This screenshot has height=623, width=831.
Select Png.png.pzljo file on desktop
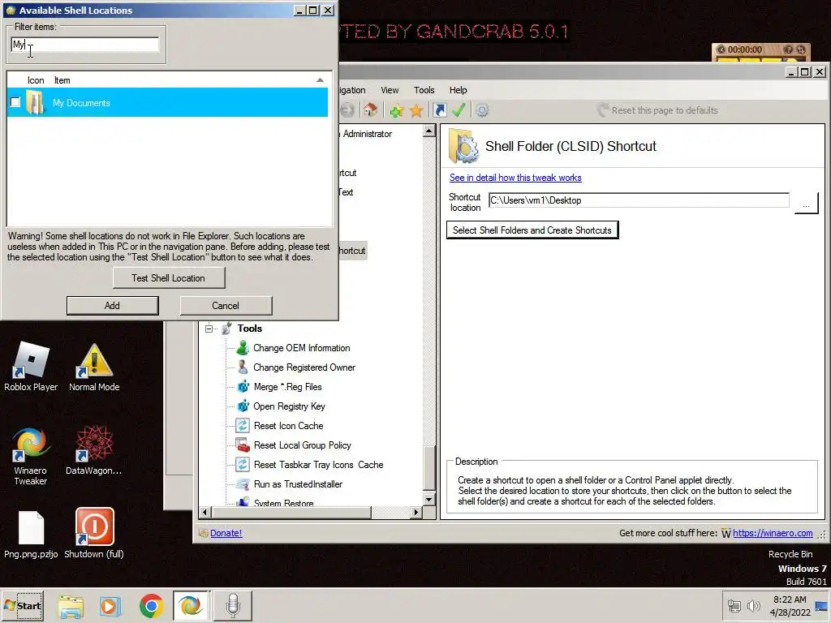click(31, 535)
